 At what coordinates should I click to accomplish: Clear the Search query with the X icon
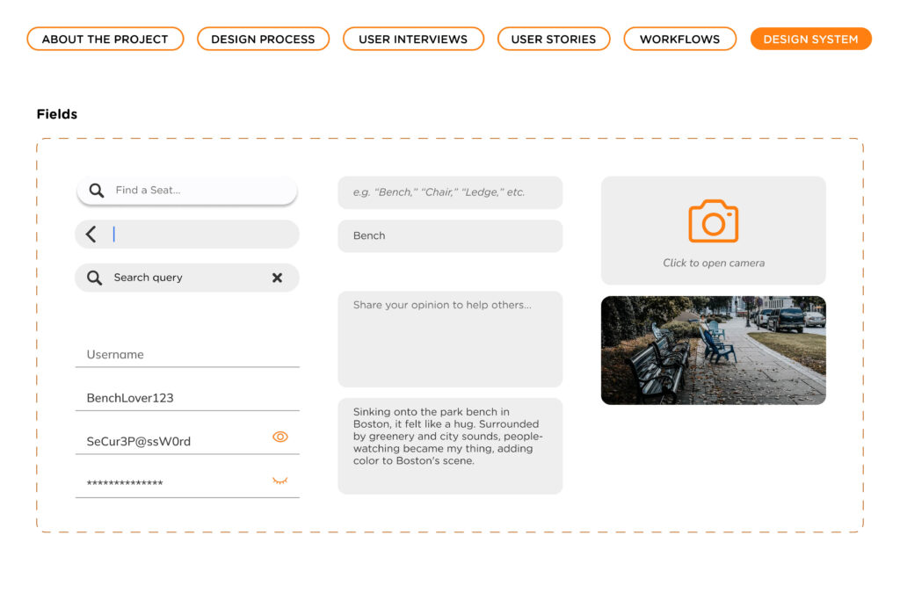[277, 278]
